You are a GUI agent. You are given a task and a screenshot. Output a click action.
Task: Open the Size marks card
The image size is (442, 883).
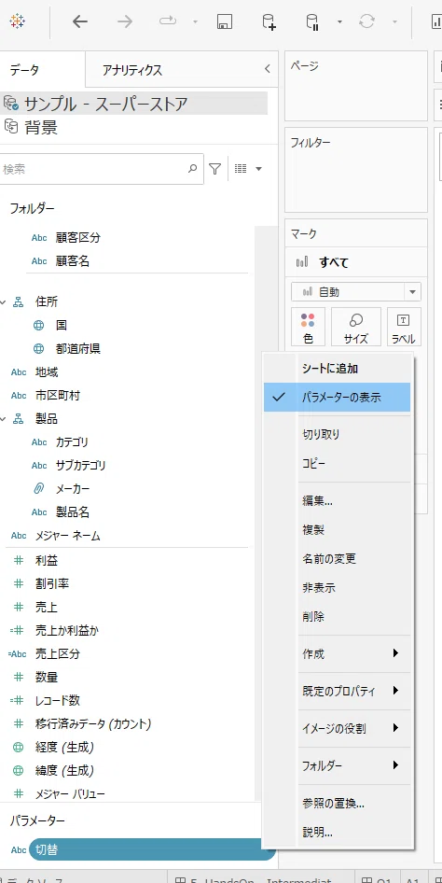point(356,328)
